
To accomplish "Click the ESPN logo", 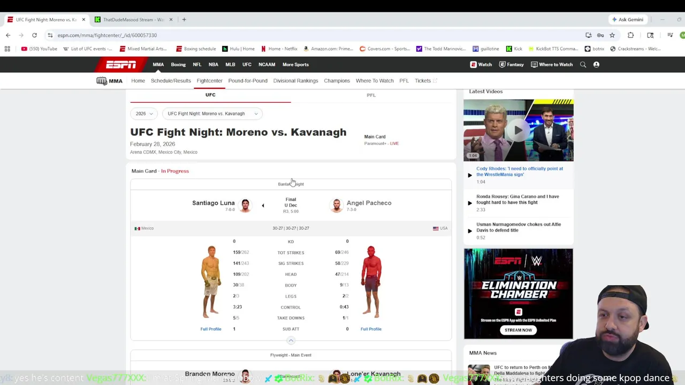I will (x=121, y=65).
